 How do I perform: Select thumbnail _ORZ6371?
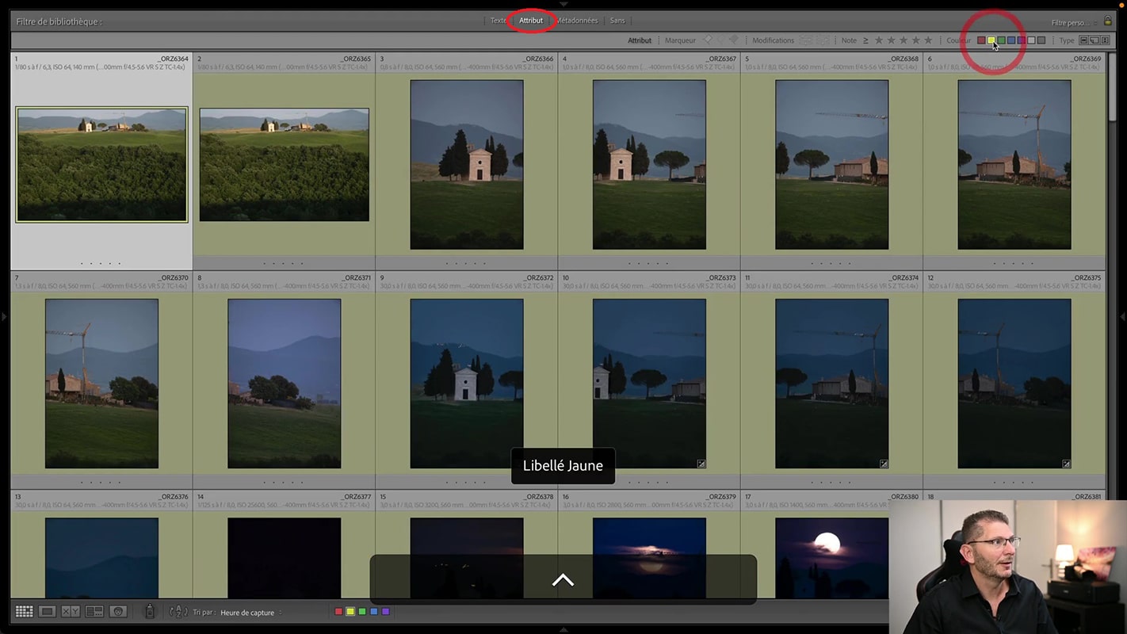(x=285, y=384)
